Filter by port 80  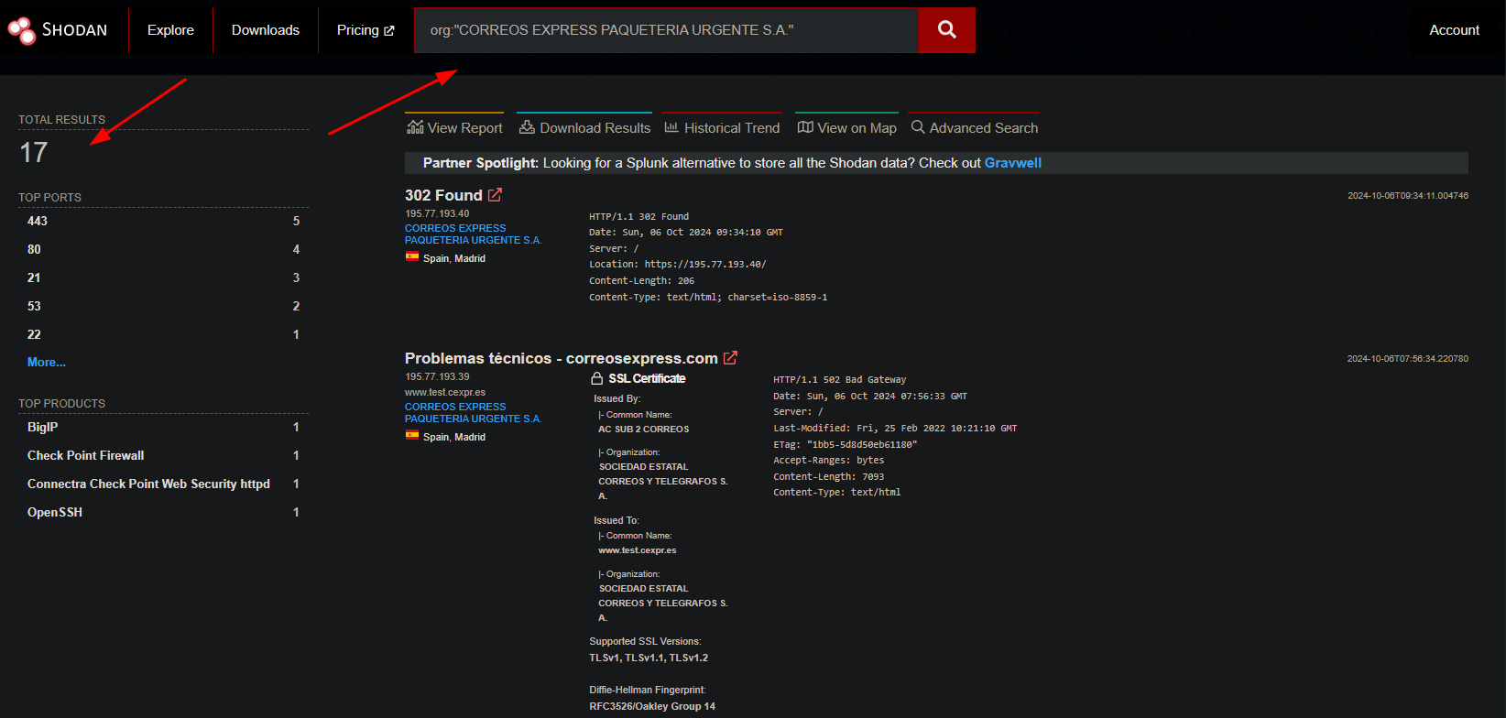[163, 249]
